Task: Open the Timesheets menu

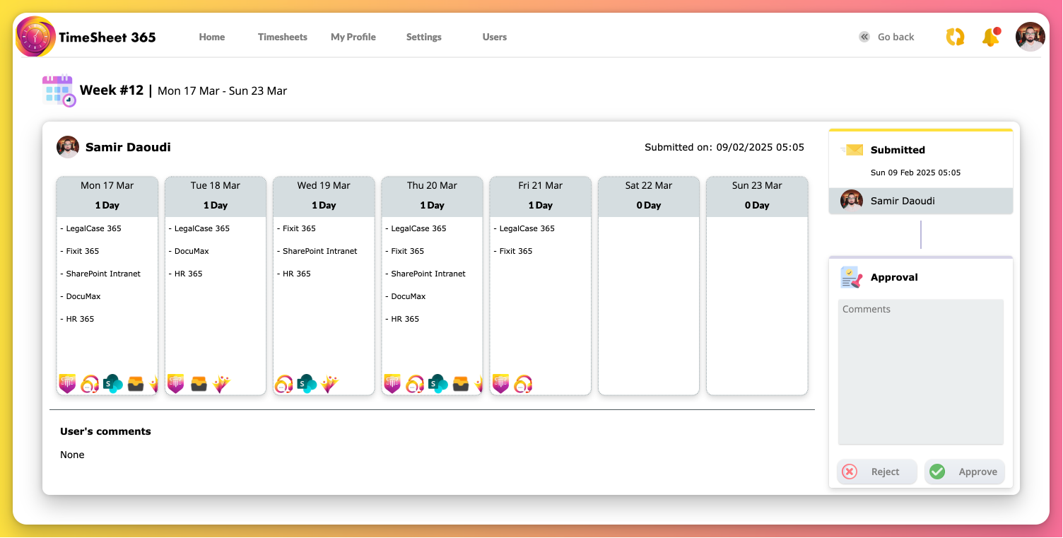Action: pos(283,37)
